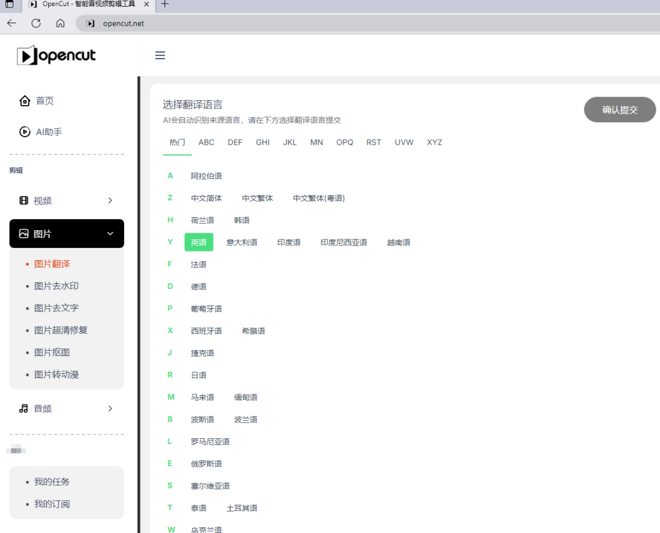The height and width of the screenshot is (533, 660).
Task: Reload the page
Action: (36, 23)
